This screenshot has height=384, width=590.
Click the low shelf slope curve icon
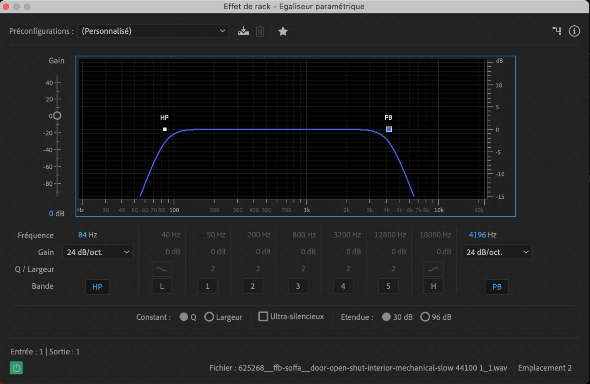pyautogui.click(x=162, y=269)
